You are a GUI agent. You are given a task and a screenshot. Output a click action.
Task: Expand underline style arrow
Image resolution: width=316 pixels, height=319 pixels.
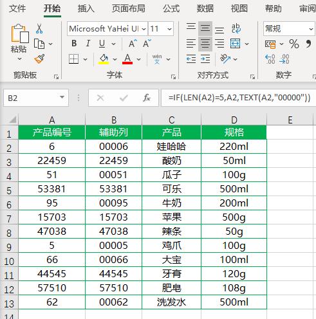tap(113, 44)
